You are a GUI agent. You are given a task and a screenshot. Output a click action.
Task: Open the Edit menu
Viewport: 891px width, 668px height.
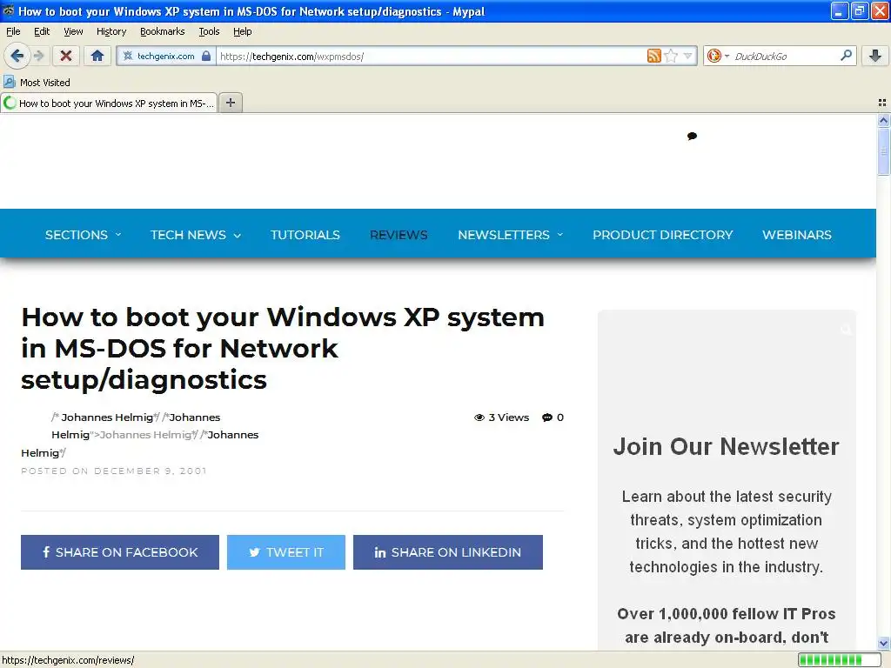42,31
